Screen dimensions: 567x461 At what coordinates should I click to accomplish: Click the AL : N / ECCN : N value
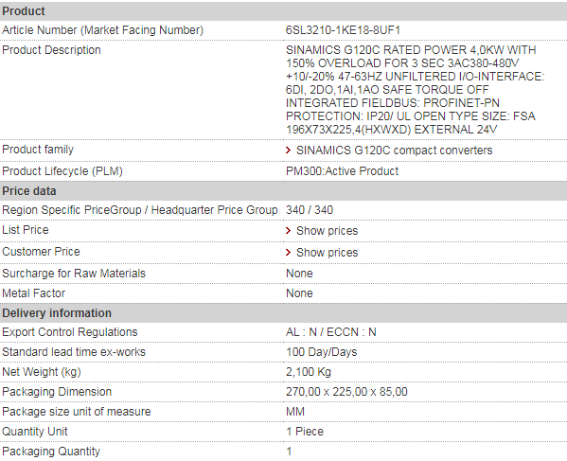click(x=331, y=332)
